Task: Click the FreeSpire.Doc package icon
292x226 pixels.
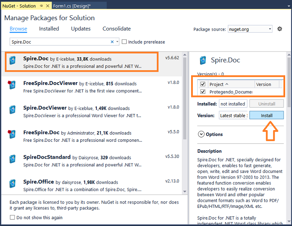Action: point(12,134)
